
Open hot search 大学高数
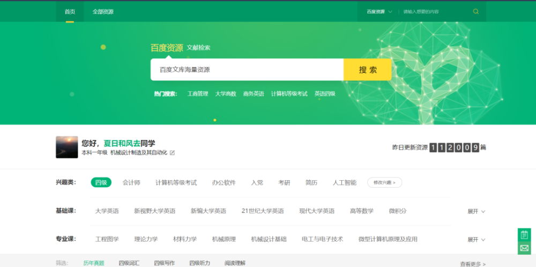[226, 94]
